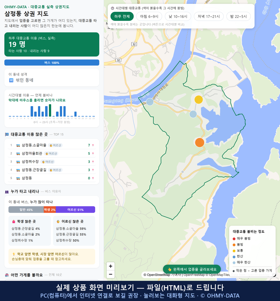Click the 어르신 tag on 삼정취수장

pos(48,162)
